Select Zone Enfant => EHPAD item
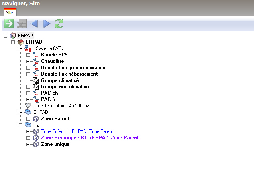Image resolution: width=254 pixels, height=171 pixels. pyautogui.click(x=77, y=131)
